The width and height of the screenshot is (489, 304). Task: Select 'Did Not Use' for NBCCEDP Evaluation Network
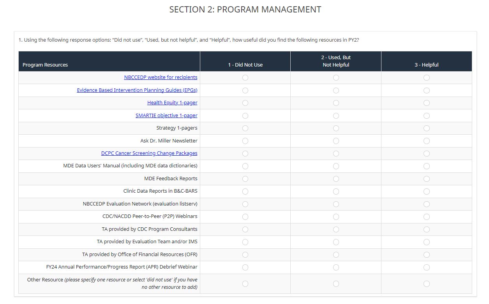[x=245, y=204]
